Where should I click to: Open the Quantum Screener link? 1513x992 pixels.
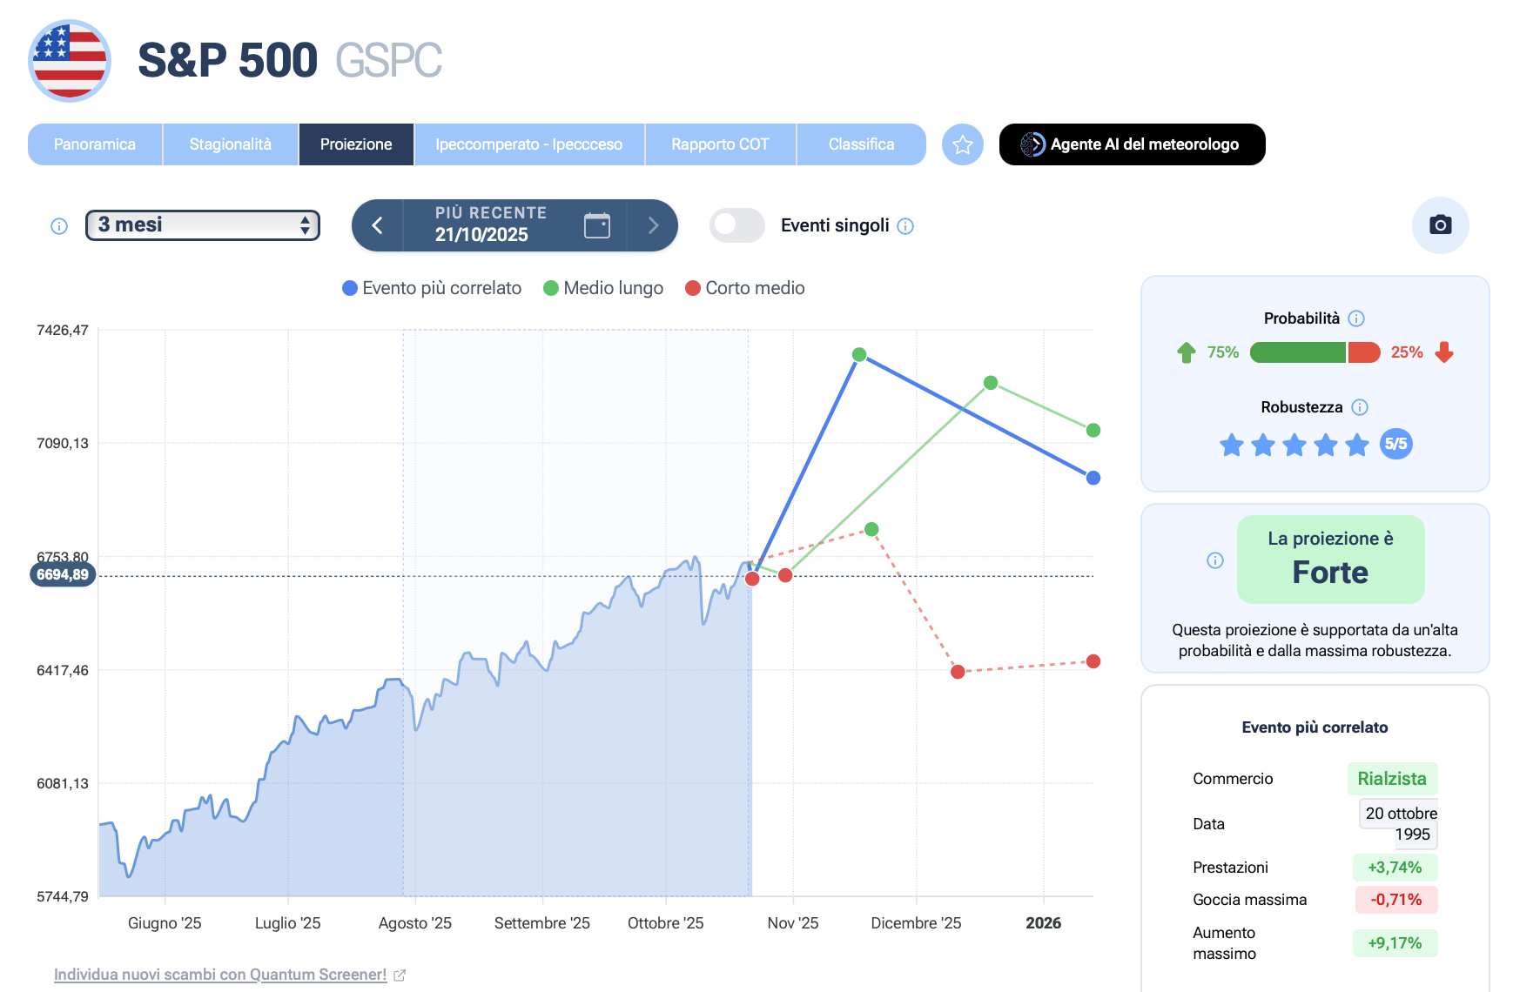point(220,975)
